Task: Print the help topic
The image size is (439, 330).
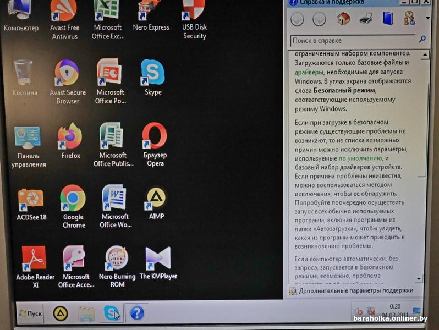Action: tap(366, 19)
